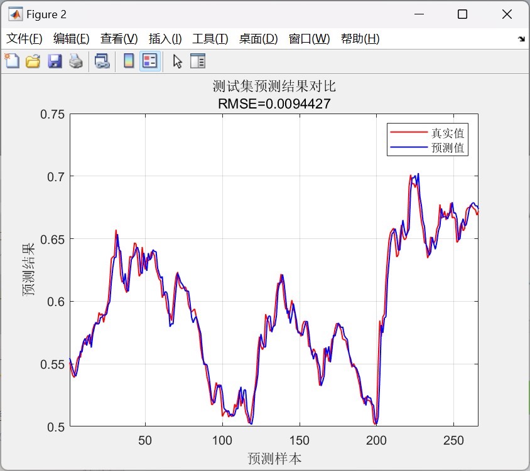Image resolution: width=530 pixels, height=471 pixels.
Task: Save the figure using floppy disk icon
Action: tap(55, 61)
